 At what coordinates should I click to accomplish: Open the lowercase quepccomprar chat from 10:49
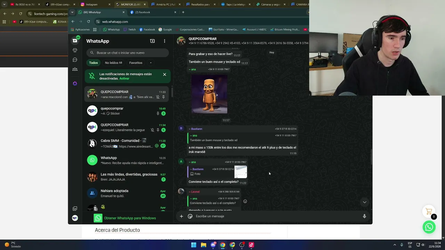pyautogui.click(x=127, y=111)
